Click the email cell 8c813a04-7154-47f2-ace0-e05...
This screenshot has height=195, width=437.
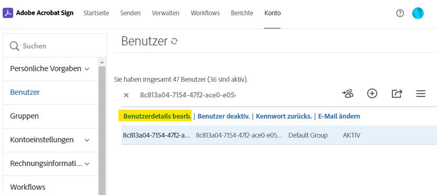239,135
